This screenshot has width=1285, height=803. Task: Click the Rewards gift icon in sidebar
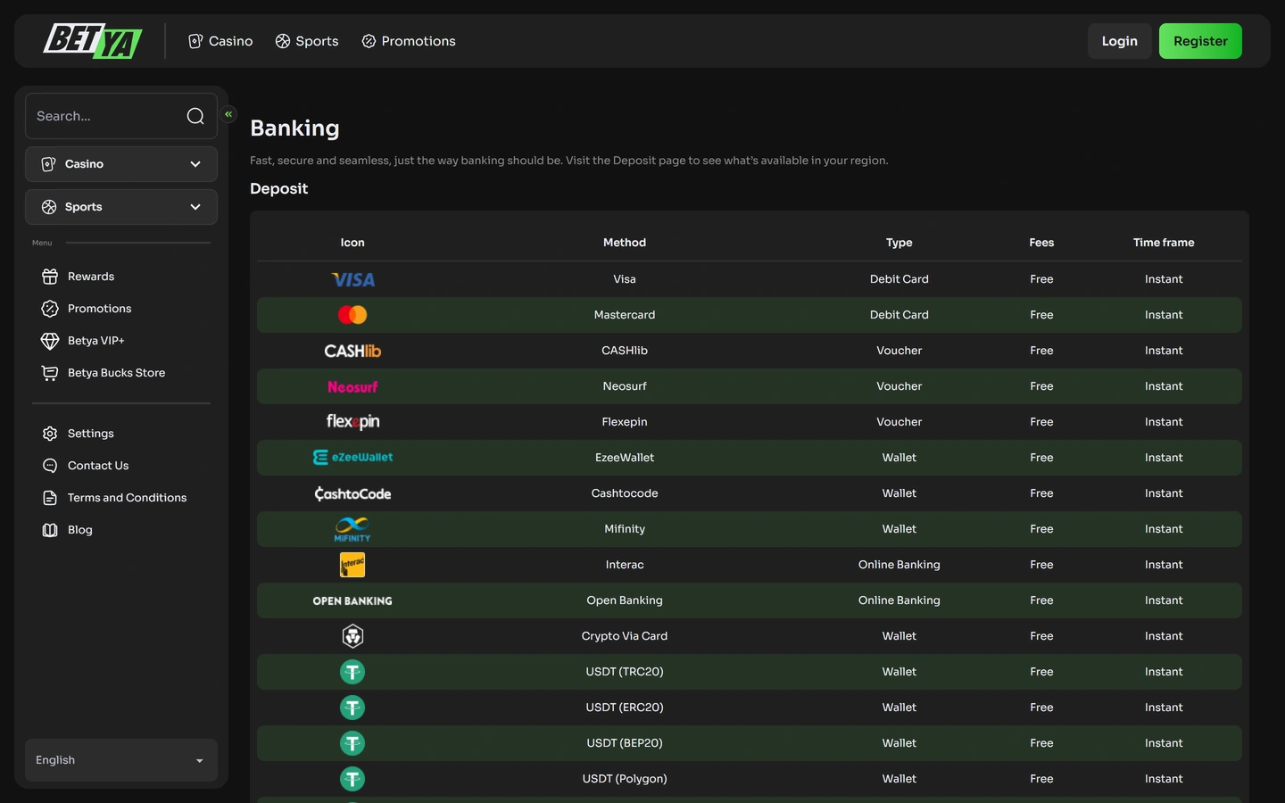(x=50, y=277)
